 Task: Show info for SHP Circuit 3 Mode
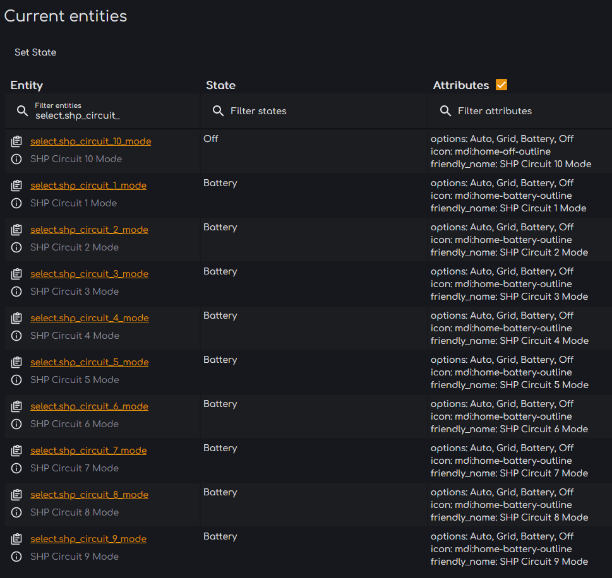point(17,292)
